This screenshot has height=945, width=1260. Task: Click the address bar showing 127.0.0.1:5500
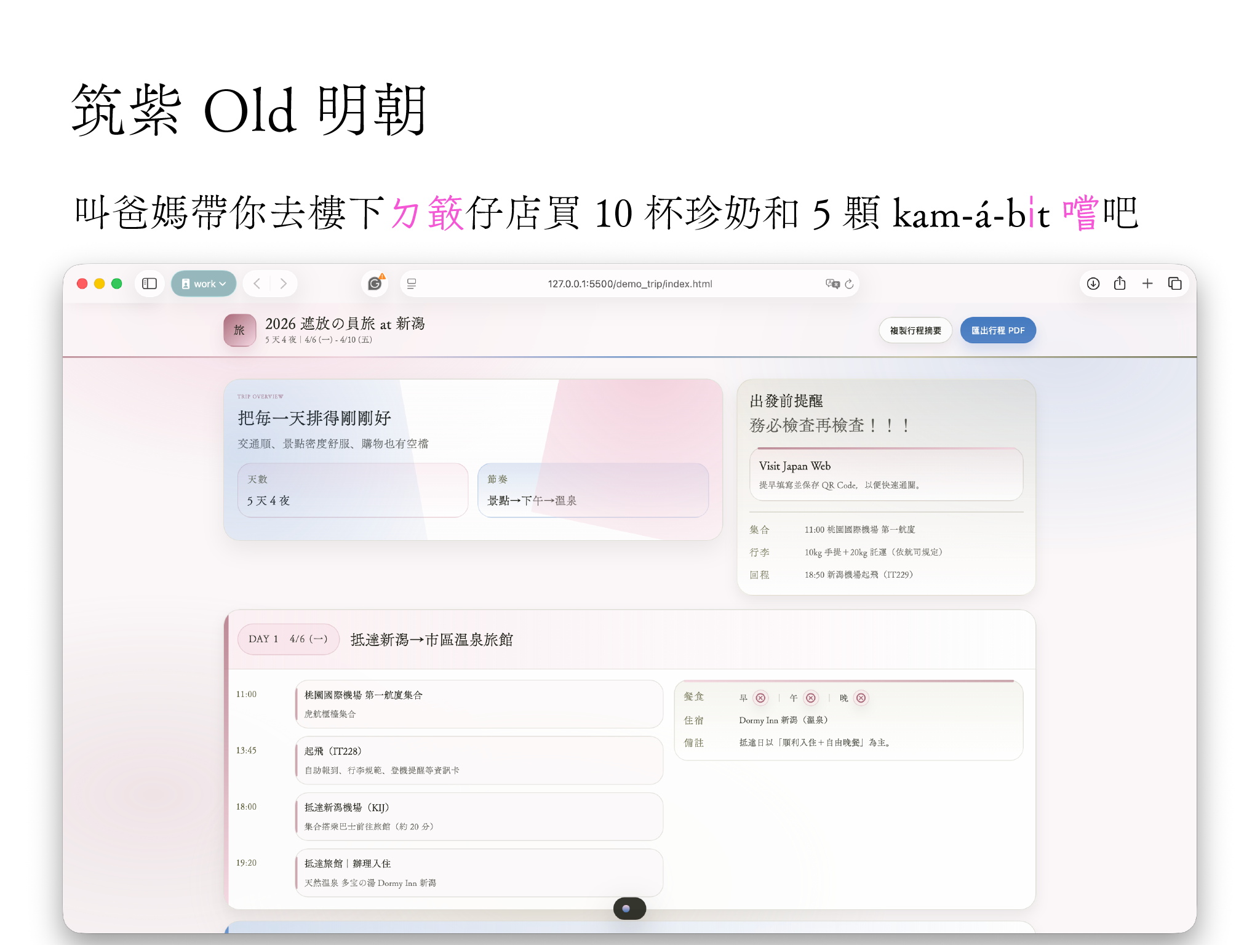[629, 284]
